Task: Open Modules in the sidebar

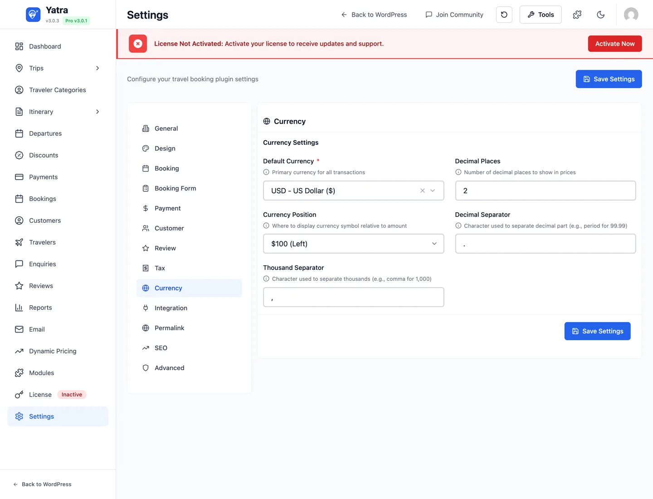Action: (58, 373)
